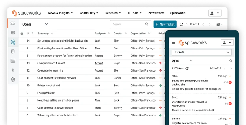246x125 pixels.
Task: Click assignee Marie on ticket 7
Action: point(98,108)
